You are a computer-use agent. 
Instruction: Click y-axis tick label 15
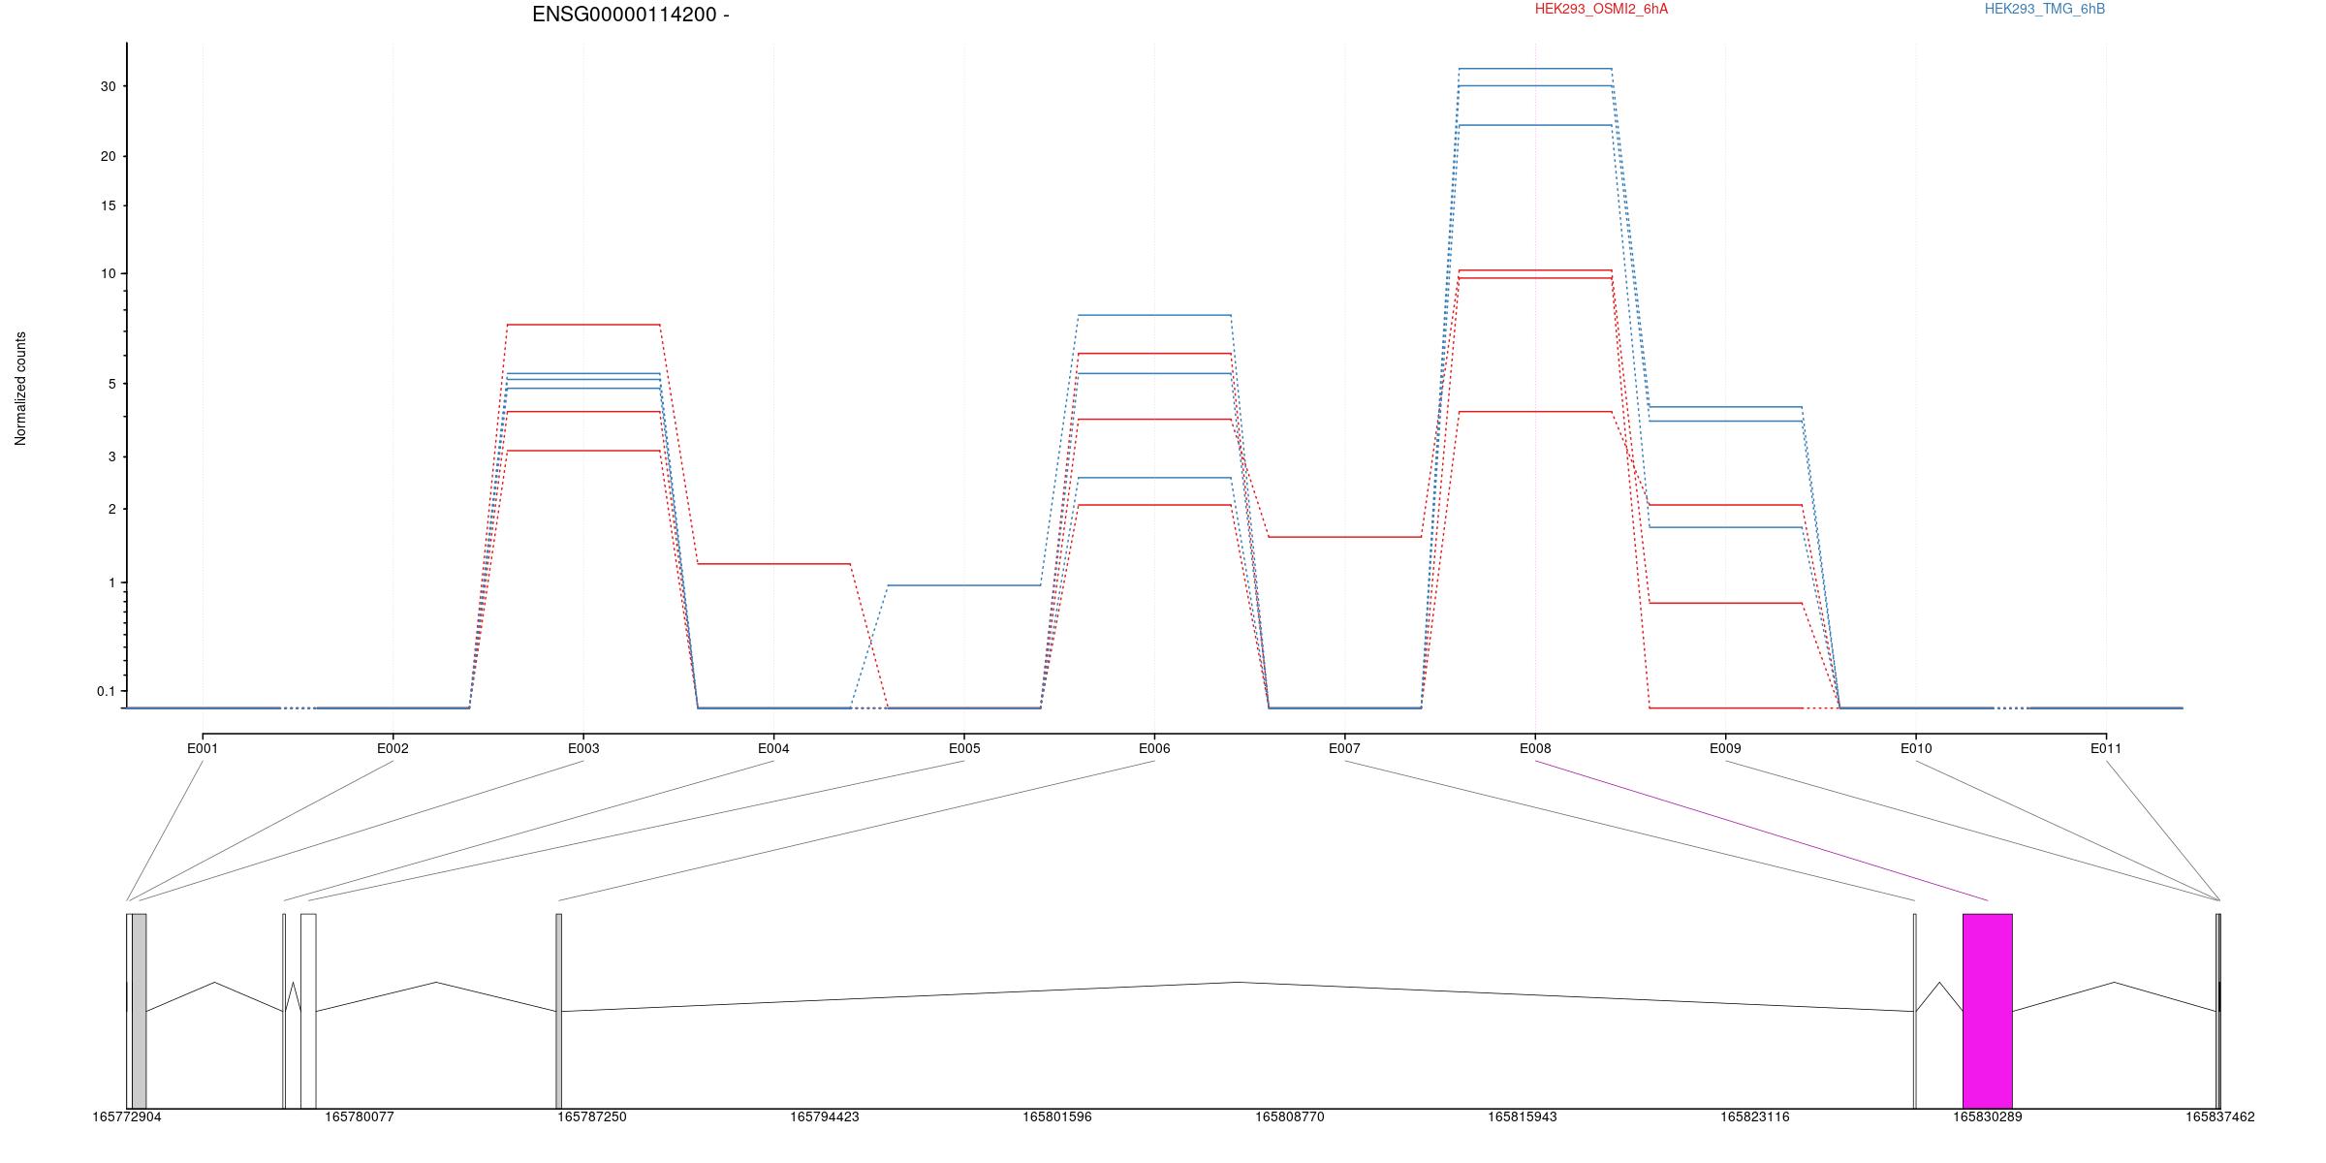point(107,205)
